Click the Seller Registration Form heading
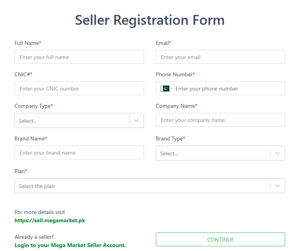The image size is (297, 251). tap(150, 20)
